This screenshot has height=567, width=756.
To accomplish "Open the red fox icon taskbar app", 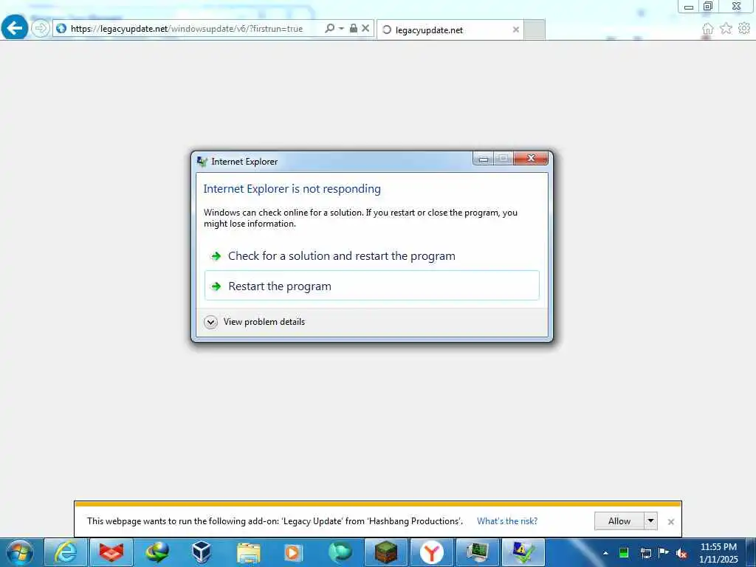I will click(x=111, y=552).
